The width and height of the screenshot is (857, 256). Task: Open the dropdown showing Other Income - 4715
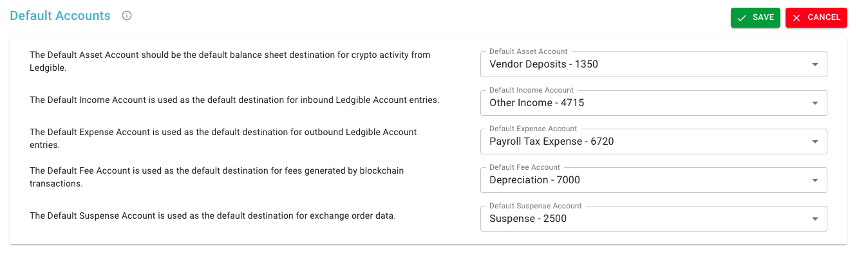tap(654, 102)
